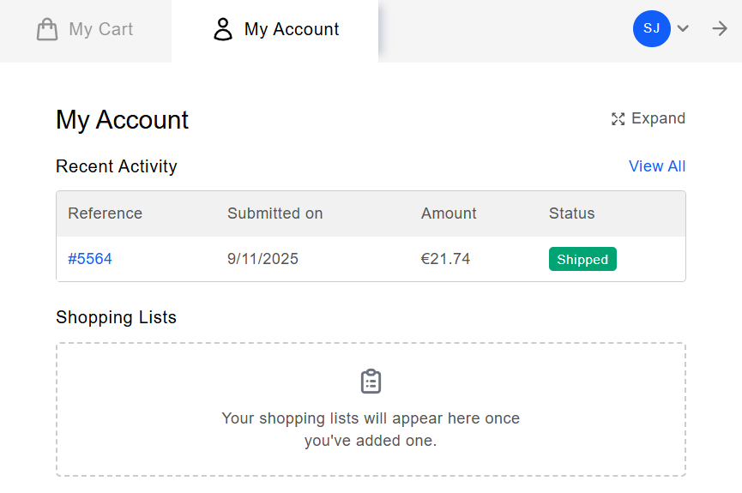
Task: Open View All recent activity
Action: coord(657,166)
